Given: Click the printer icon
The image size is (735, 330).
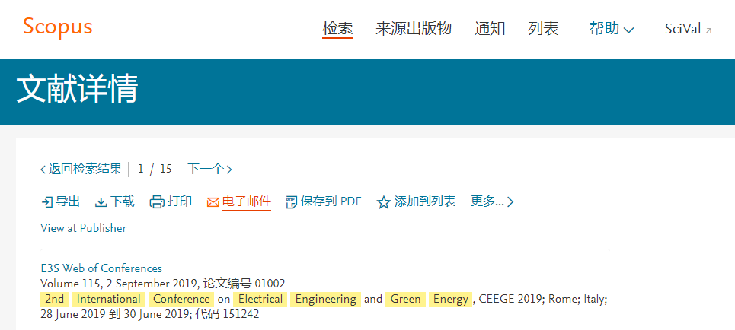Looking at the screenshot, I should pyautogui.click(x=157, y=202).
